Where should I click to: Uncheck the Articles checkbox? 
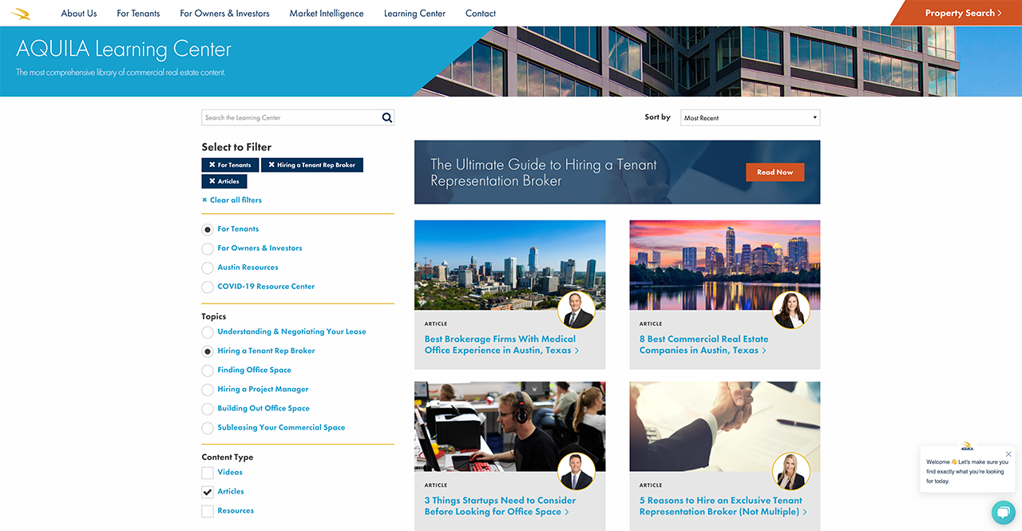coord(208,492)
